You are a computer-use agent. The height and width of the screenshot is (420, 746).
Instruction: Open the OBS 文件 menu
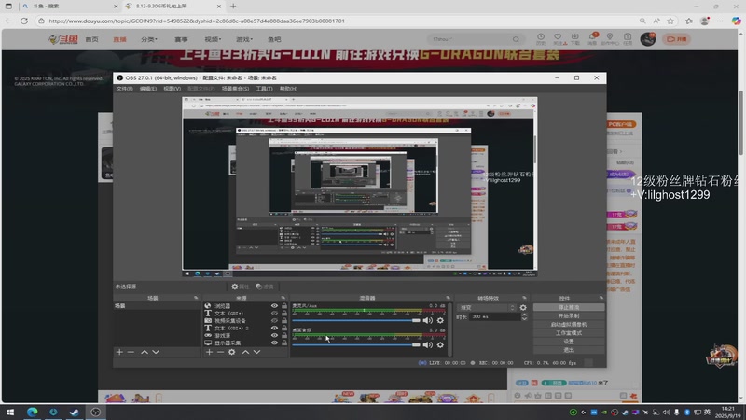(125, 89)
